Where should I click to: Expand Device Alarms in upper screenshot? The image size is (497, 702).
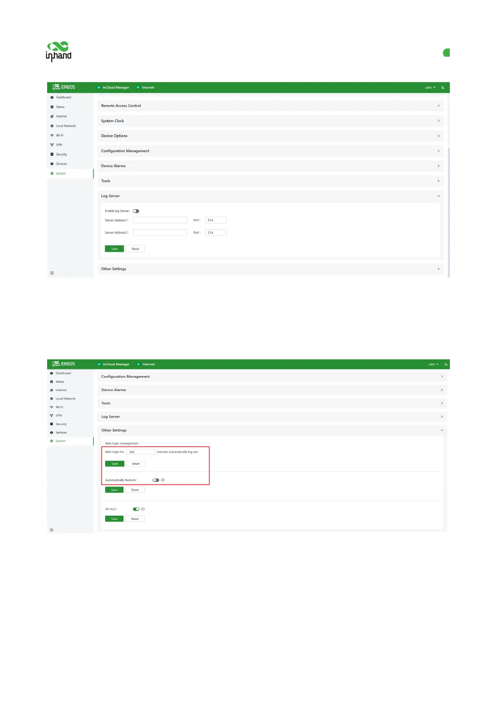pos(270,166)
